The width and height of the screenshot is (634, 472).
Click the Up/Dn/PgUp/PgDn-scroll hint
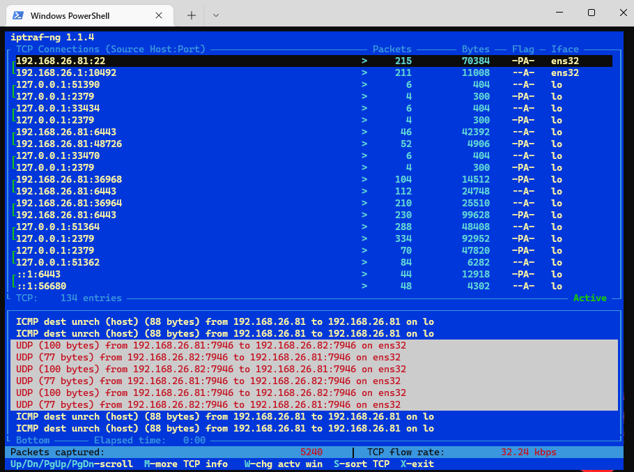pyautogui.click(x=72, y=464)
